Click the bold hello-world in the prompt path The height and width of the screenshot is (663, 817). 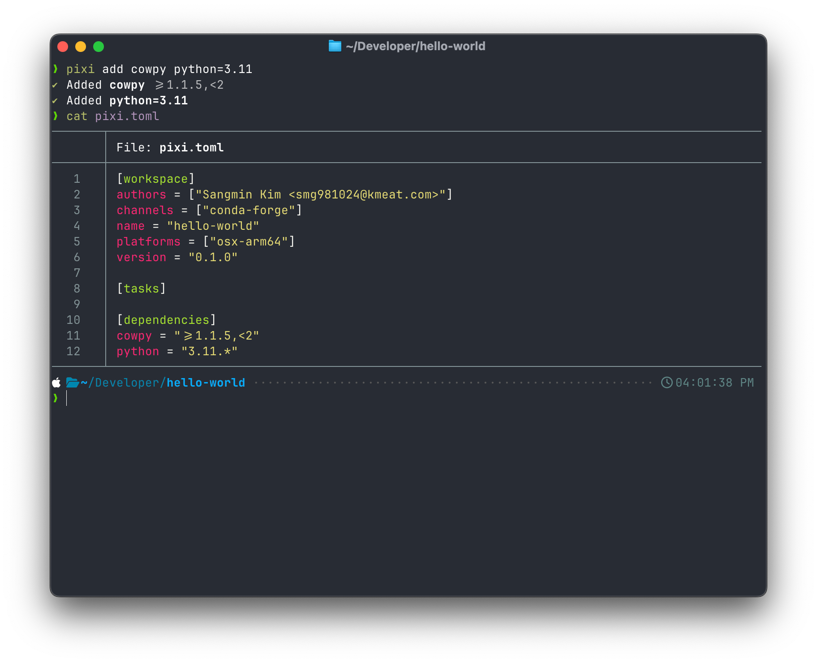(x=206, y=383)
